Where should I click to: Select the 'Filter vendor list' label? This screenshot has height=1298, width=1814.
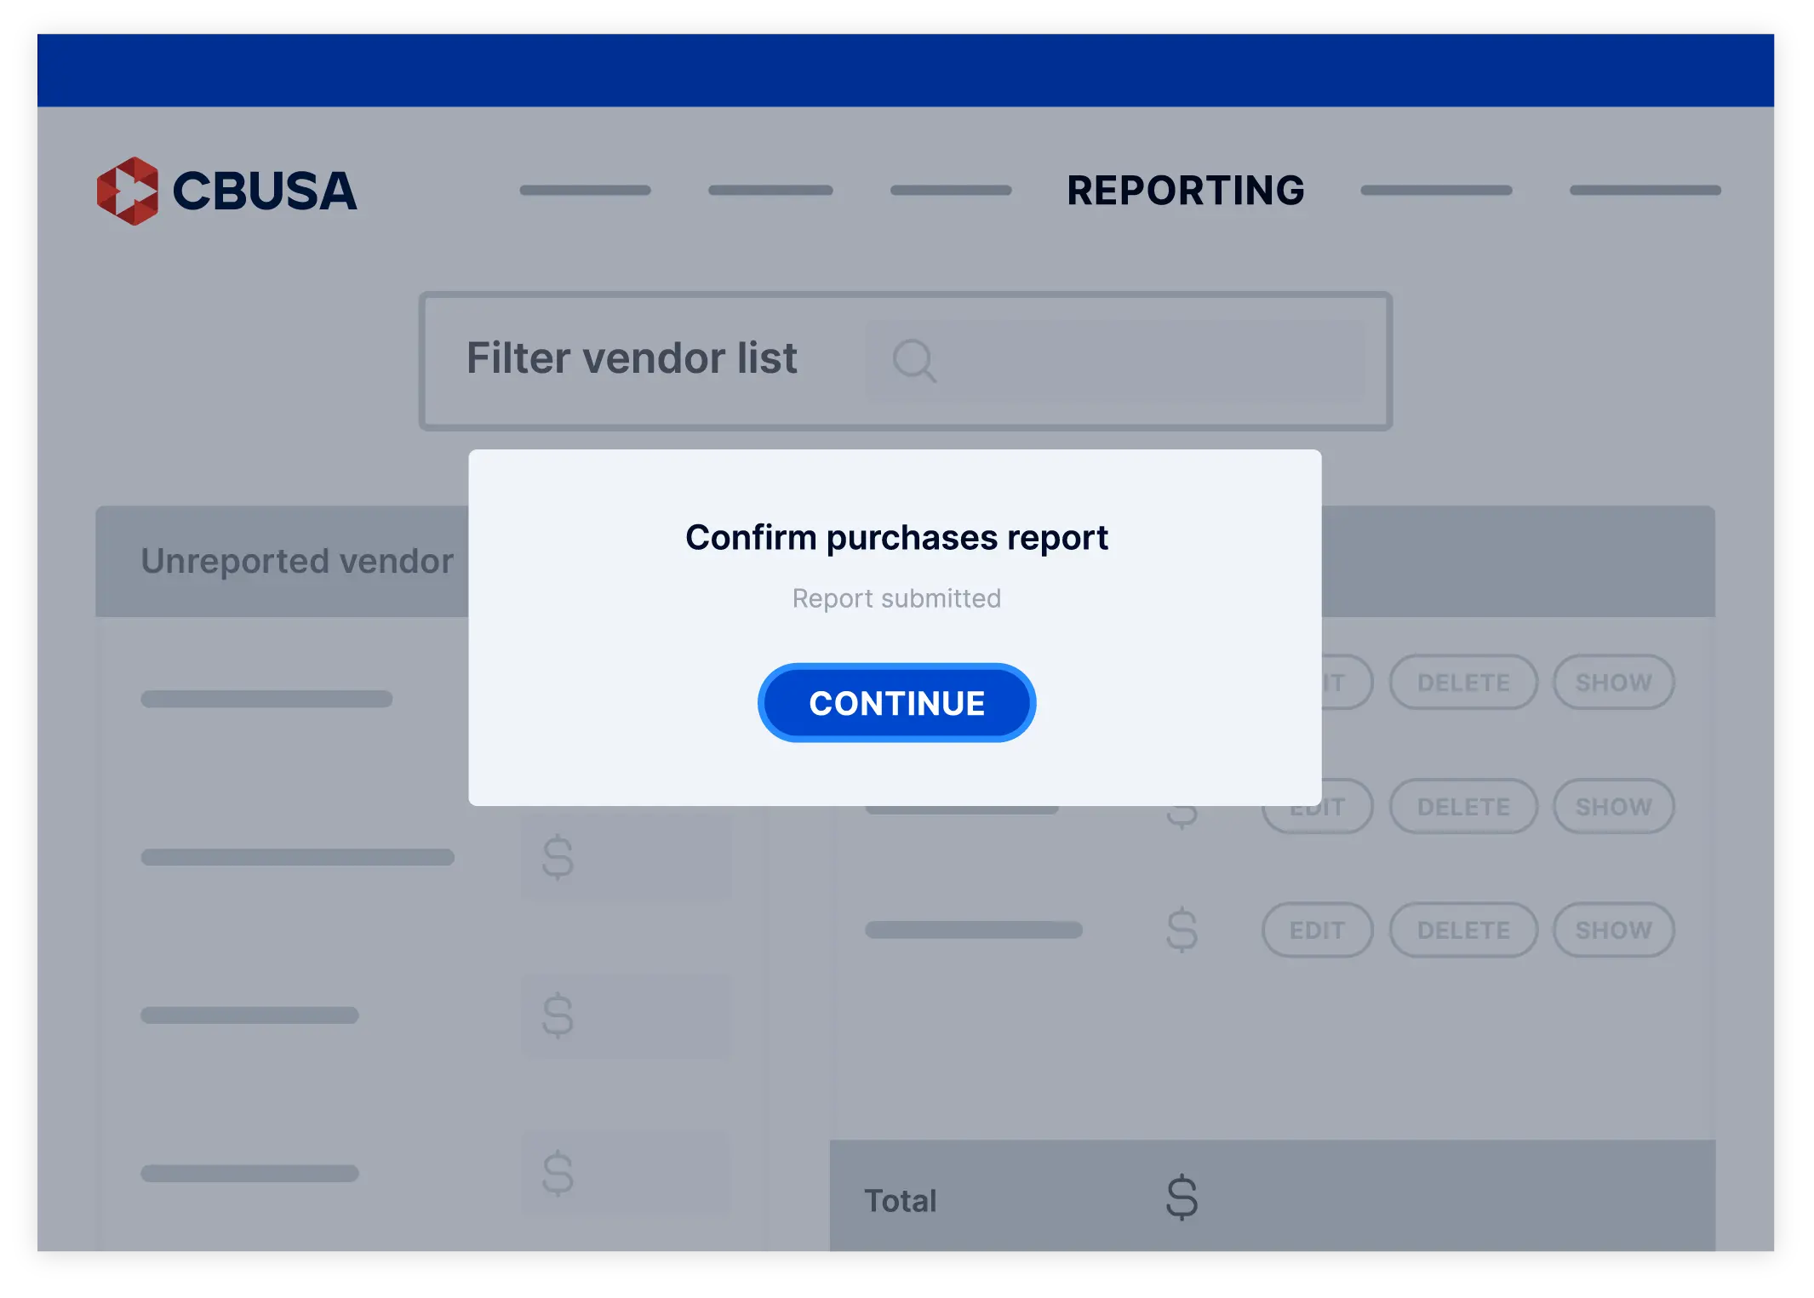coord(632,357)
